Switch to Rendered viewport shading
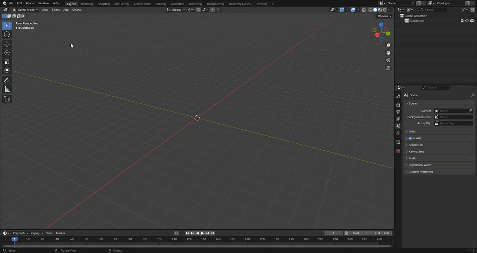477x253 pixels. coord(384,10)
